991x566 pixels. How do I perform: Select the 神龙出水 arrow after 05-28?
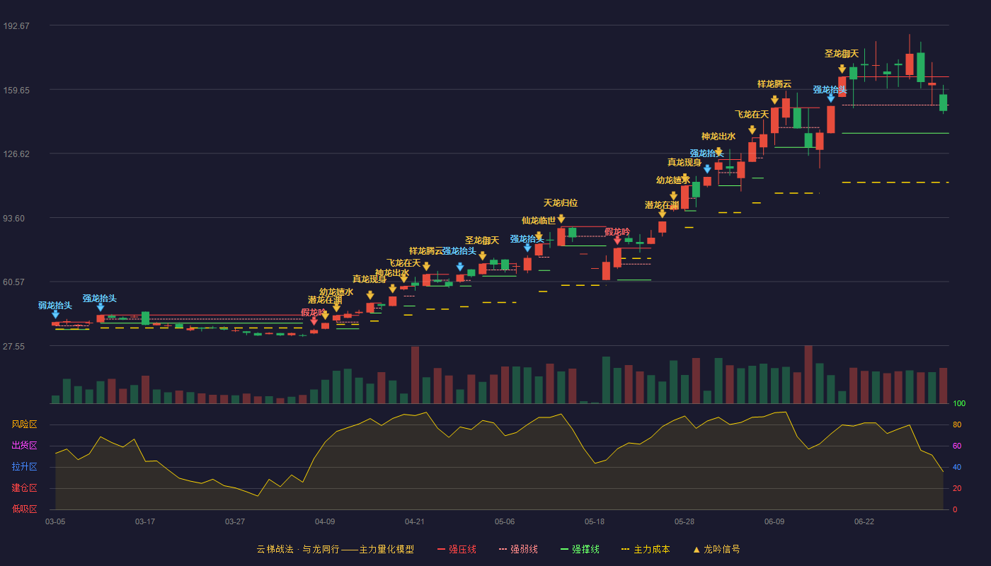[718, 151]
